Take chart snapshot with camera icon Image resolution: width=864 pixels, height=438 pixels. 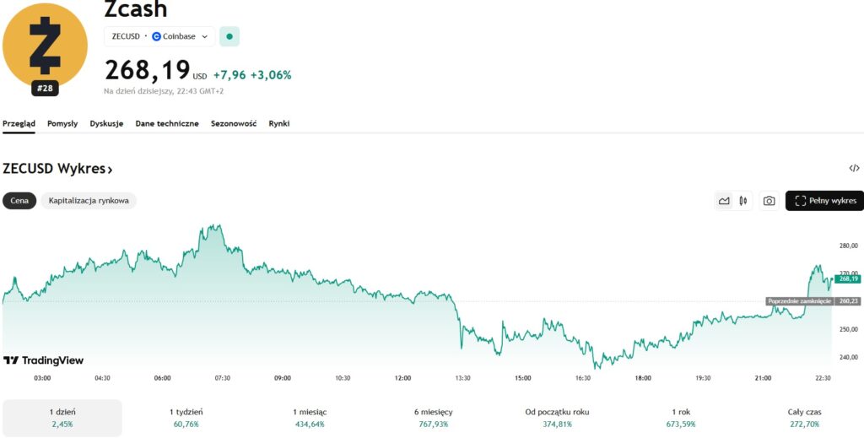(x=769, y=201)
